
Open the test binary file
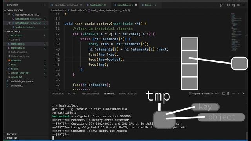(25, 65)
